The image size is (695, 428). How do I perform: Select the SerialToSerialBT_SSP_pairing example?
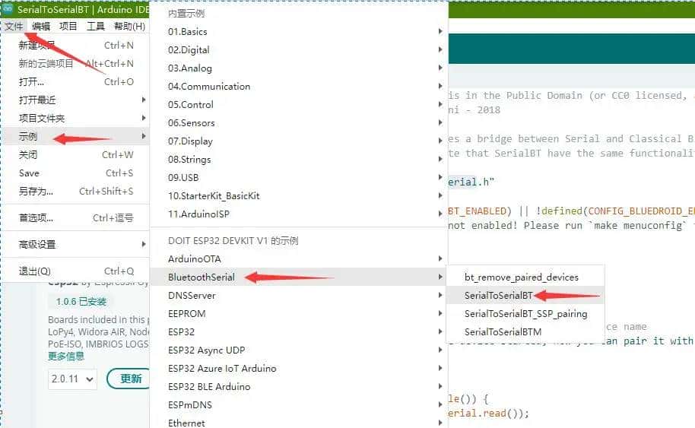525,314
